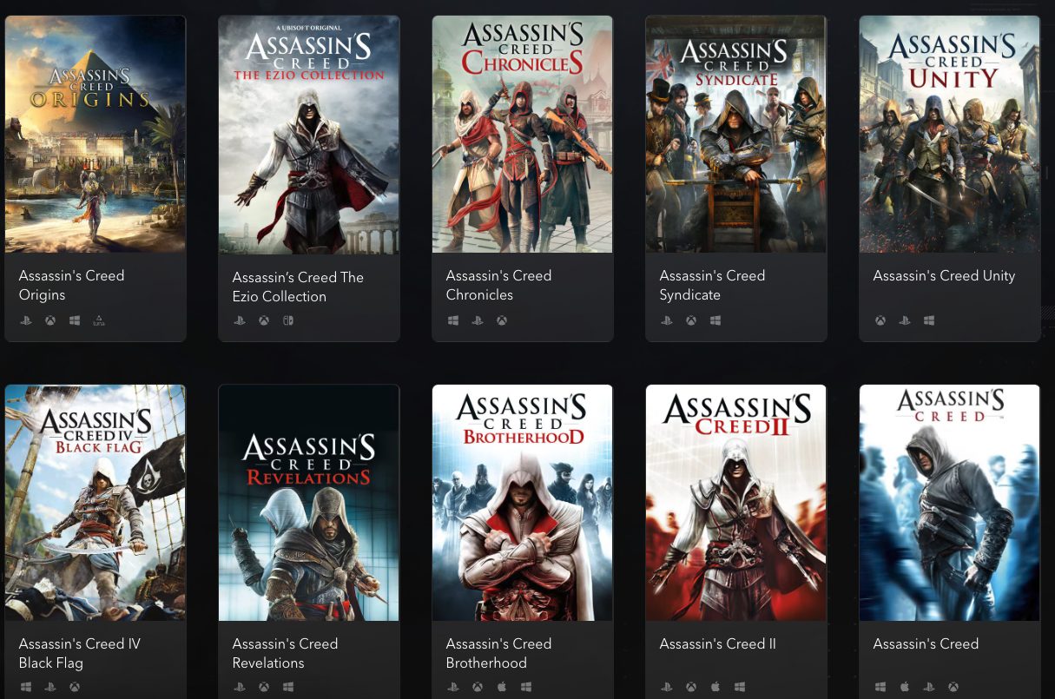Image resolution: width=1055 pixels, height=699 pixels.
Task: Click the Xbox icon under Assassin's Creed Origins
Action: [50, 321]
